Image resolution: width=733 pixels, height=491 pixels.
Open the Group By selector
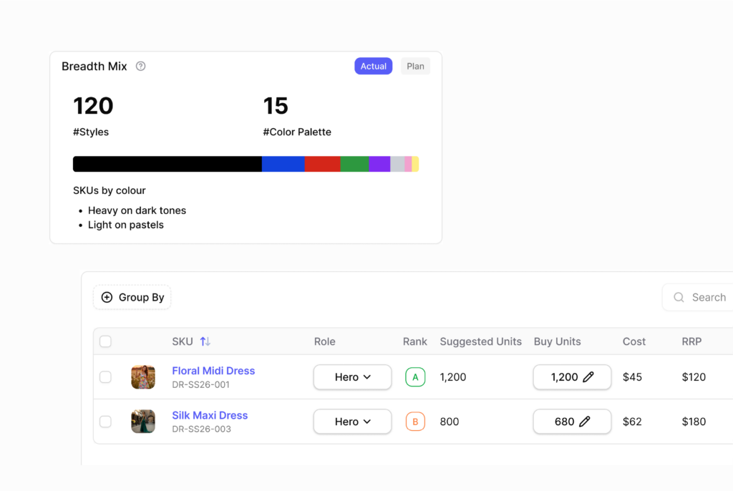click(x=132, y=297)
